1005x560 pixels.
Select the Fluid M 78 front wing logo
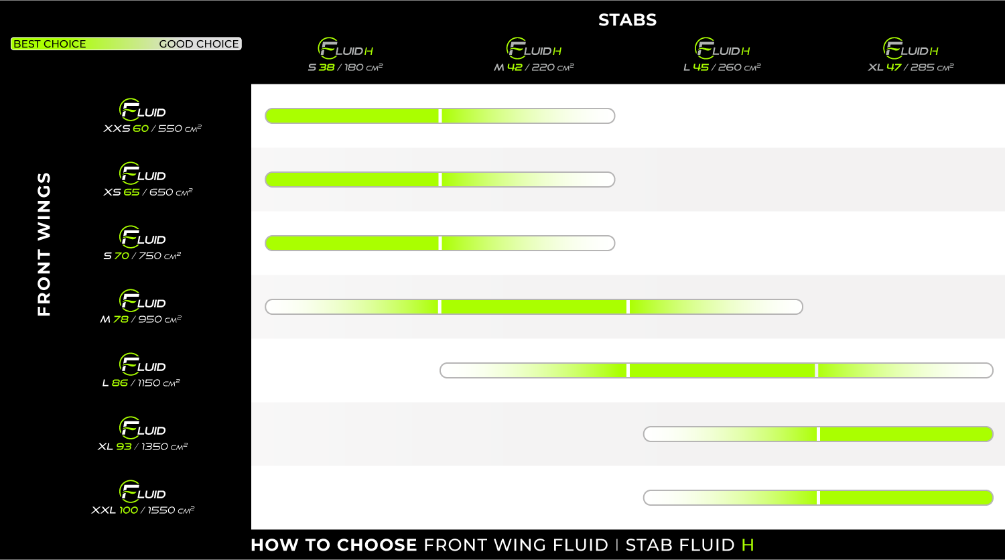pos(142,300)
